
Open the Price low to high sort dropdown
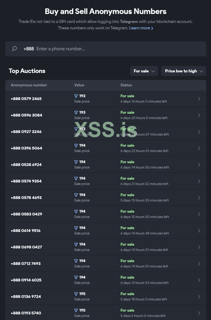pos(184,71)
